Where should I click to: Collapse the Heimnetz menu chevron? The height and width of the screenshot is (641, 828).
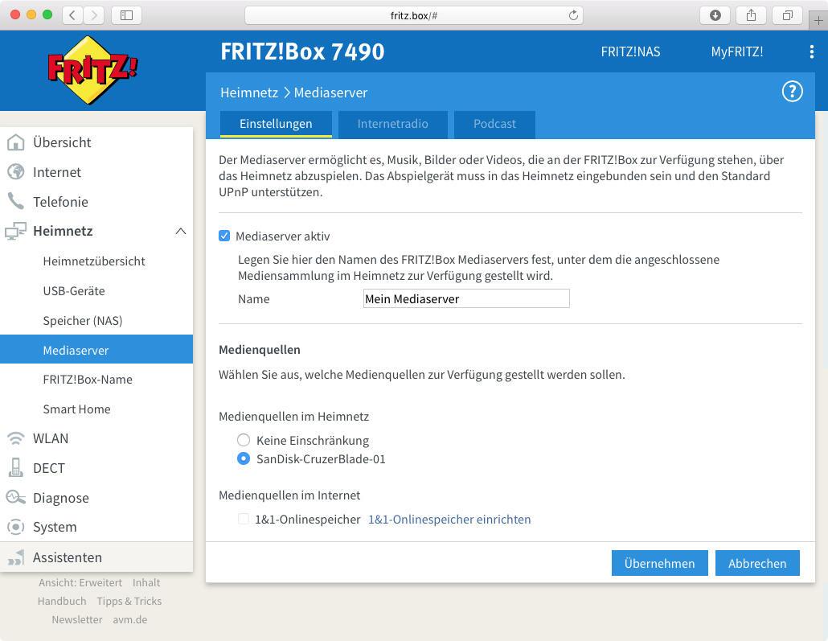coord(181,231)
